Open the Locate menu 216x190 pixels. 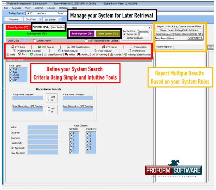coord(51,8)
